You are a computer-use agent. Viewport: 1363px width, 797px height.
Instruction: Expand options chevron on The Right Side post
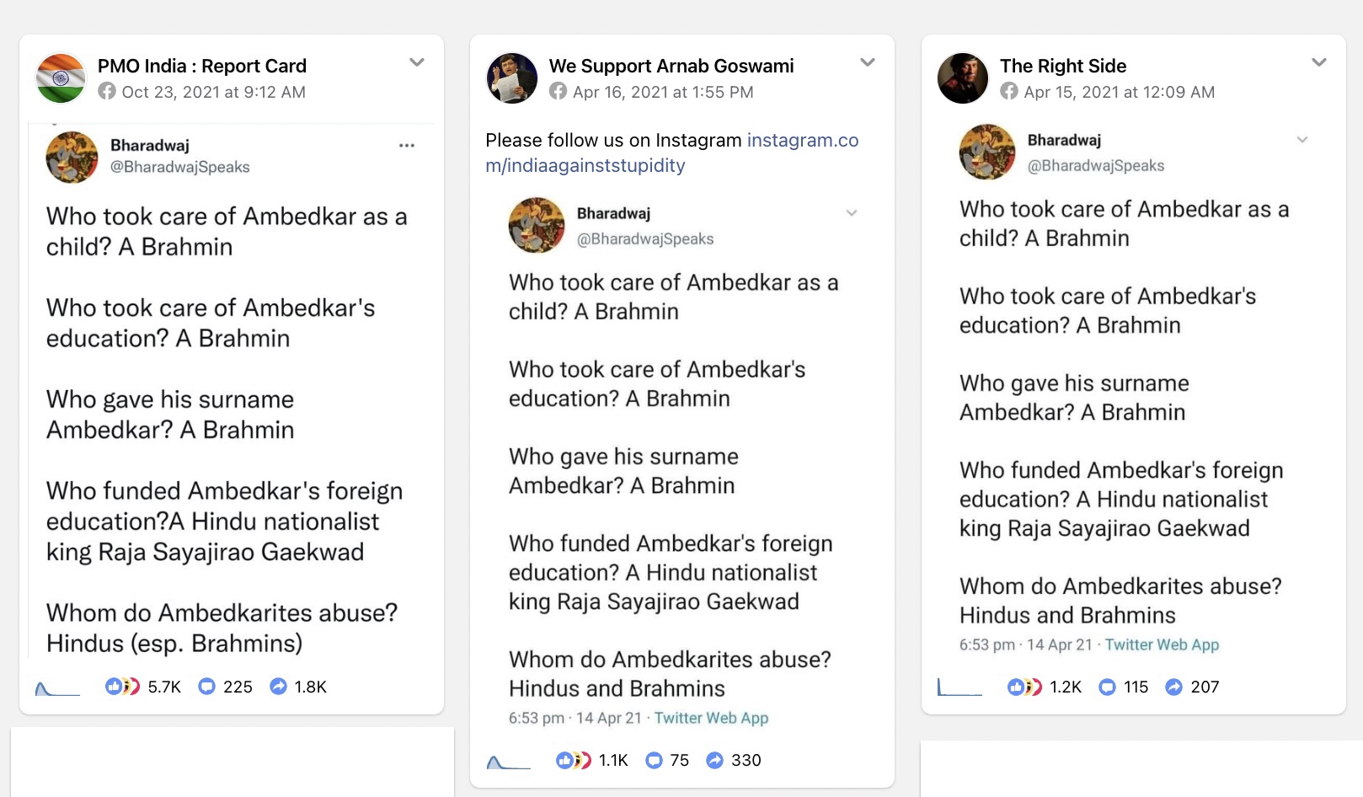pos(1319,62)
